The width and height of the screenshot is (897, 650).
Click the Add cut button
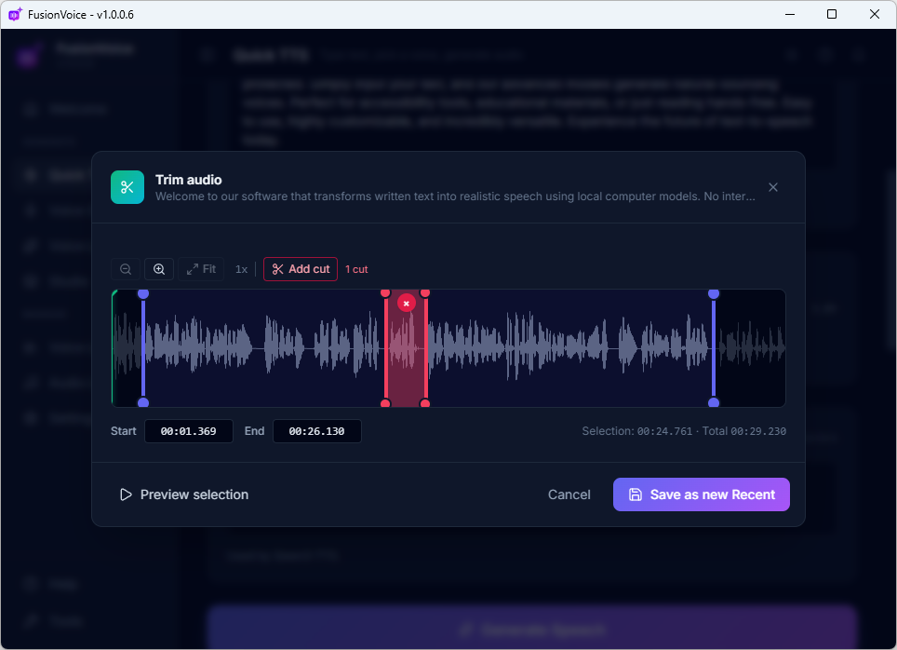click(x=301, y=269)
